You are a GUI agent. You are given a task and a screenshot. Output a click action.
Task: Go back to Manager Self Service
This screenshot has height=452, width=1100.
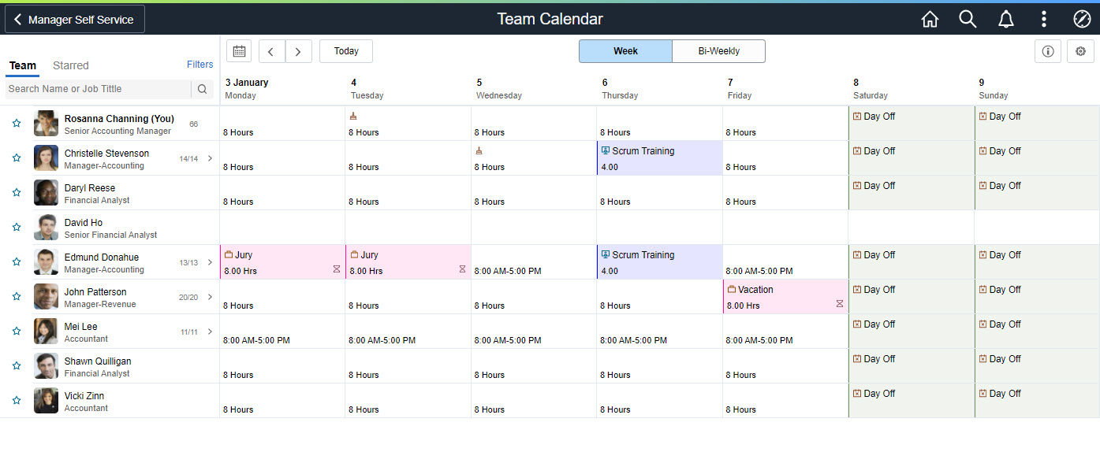75,20
